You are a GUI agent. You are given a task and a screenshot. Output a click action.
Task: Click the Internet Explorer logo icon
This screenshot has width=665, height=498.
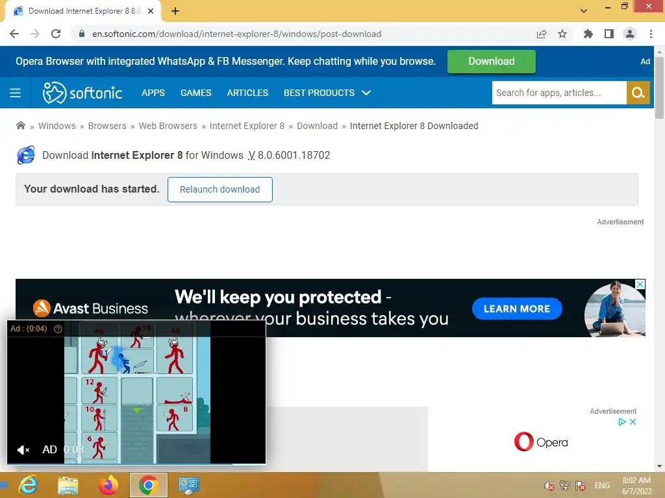pos(26,155)
